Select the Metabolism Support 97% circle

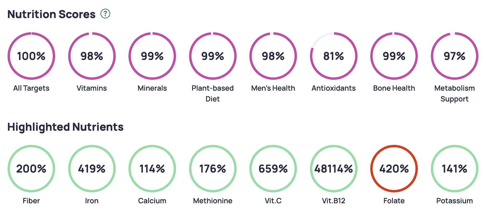(x=454, y=56)
